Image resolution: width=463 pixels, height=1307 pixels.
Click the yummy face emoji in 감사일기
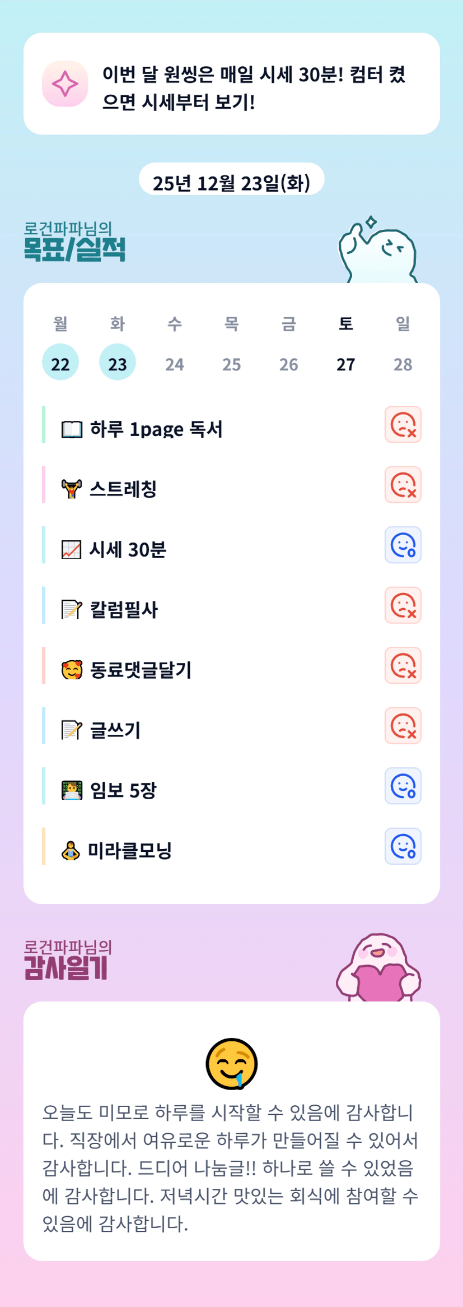coord(232,1063)
